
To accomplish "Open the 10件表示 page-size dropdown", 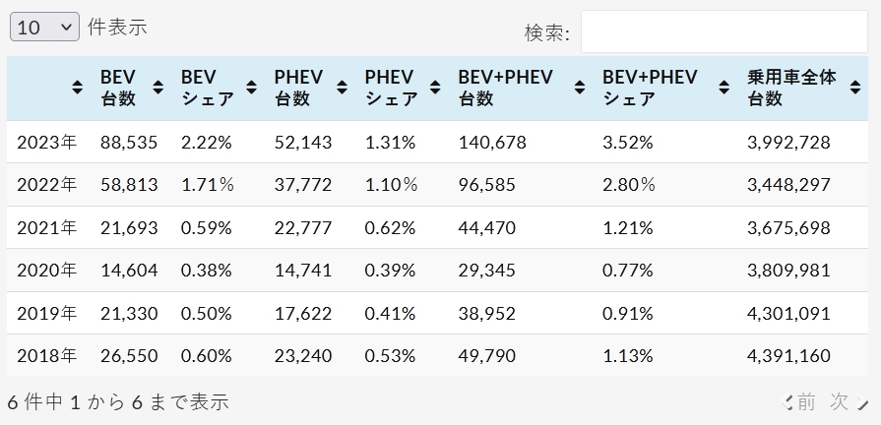I will [x=44, y=28].
